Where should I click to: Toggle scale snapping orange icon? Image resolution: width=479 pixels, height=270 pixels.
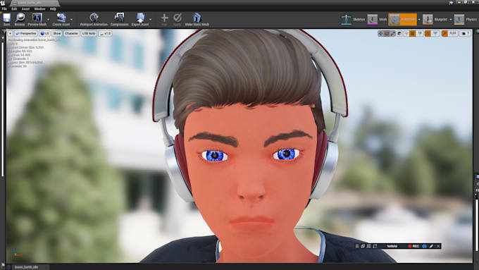[x=444, y=33]
